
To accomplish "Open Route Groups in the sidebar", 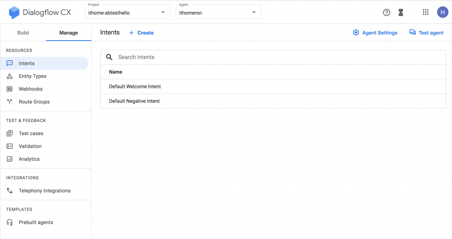I will tap(45, 102).
